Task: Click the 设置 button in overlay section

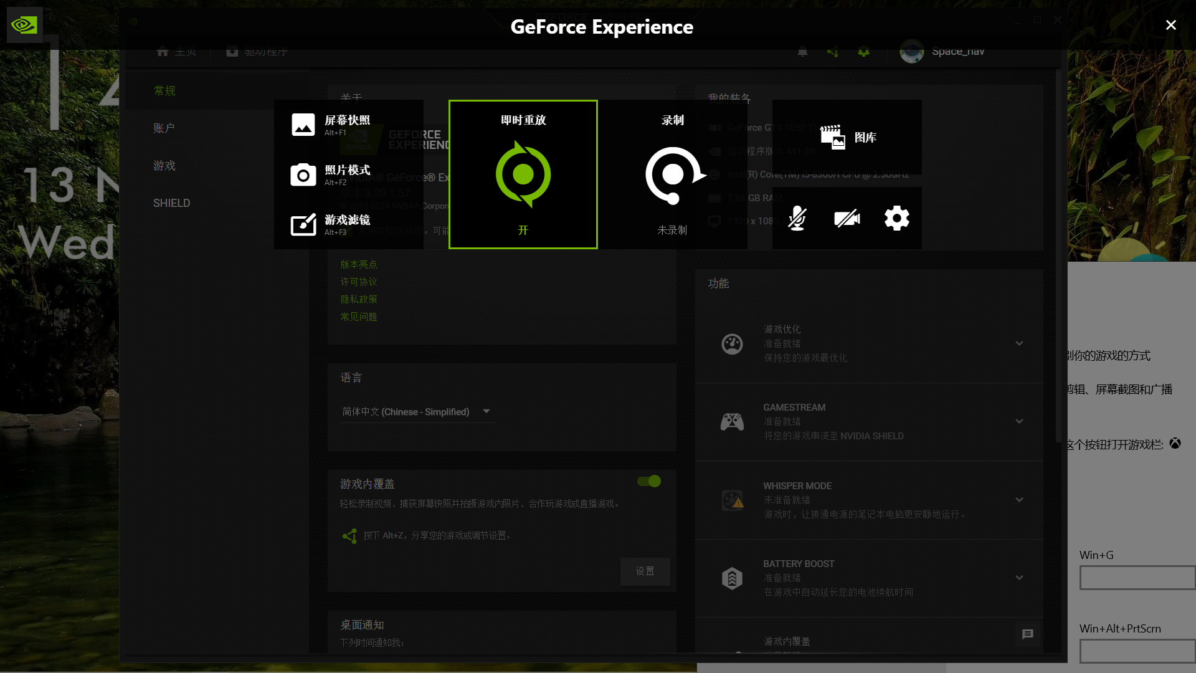Action: tap(645, 571)
